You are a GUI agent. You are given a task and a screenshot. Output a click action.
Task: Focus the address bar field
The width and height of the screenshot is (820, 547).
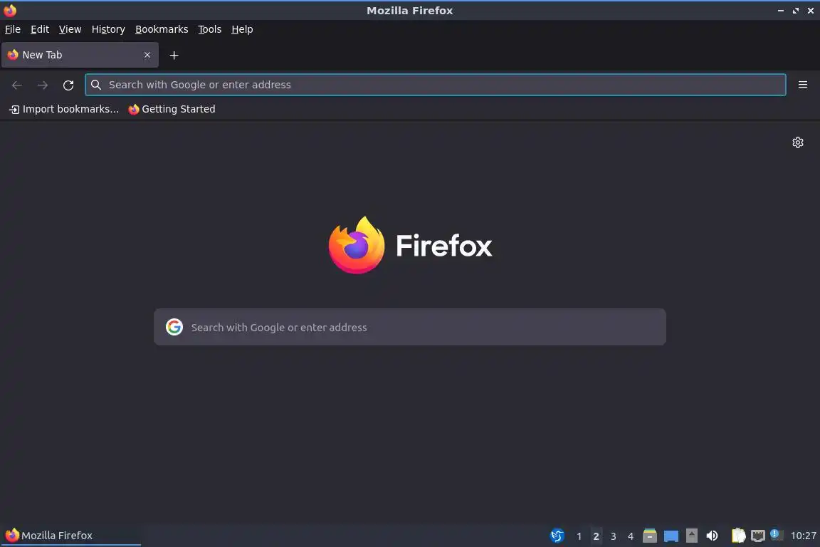pos(435,85)
